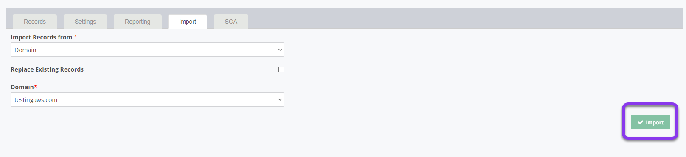The width and height of the screenshot is (686, 157).
Task: Click the chevron on testingaws.com domain selector
Action: (280, 100)
